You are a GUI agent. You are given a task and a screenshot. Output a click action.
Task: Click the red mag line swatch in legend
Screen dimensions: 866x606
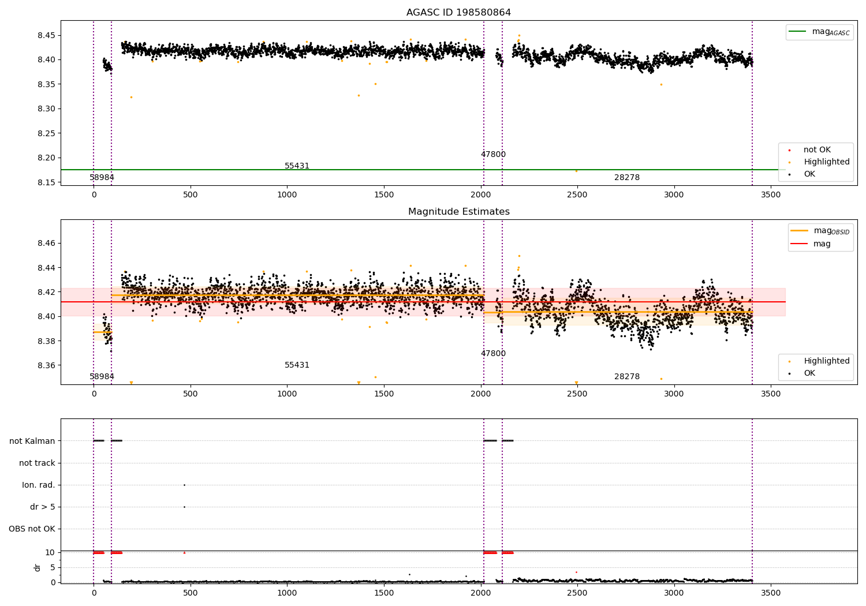(800, 244)
